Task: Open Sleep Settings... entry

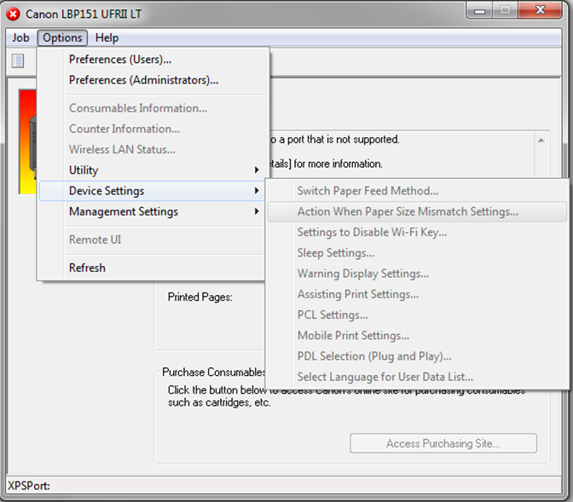Action: pos(417,253)
